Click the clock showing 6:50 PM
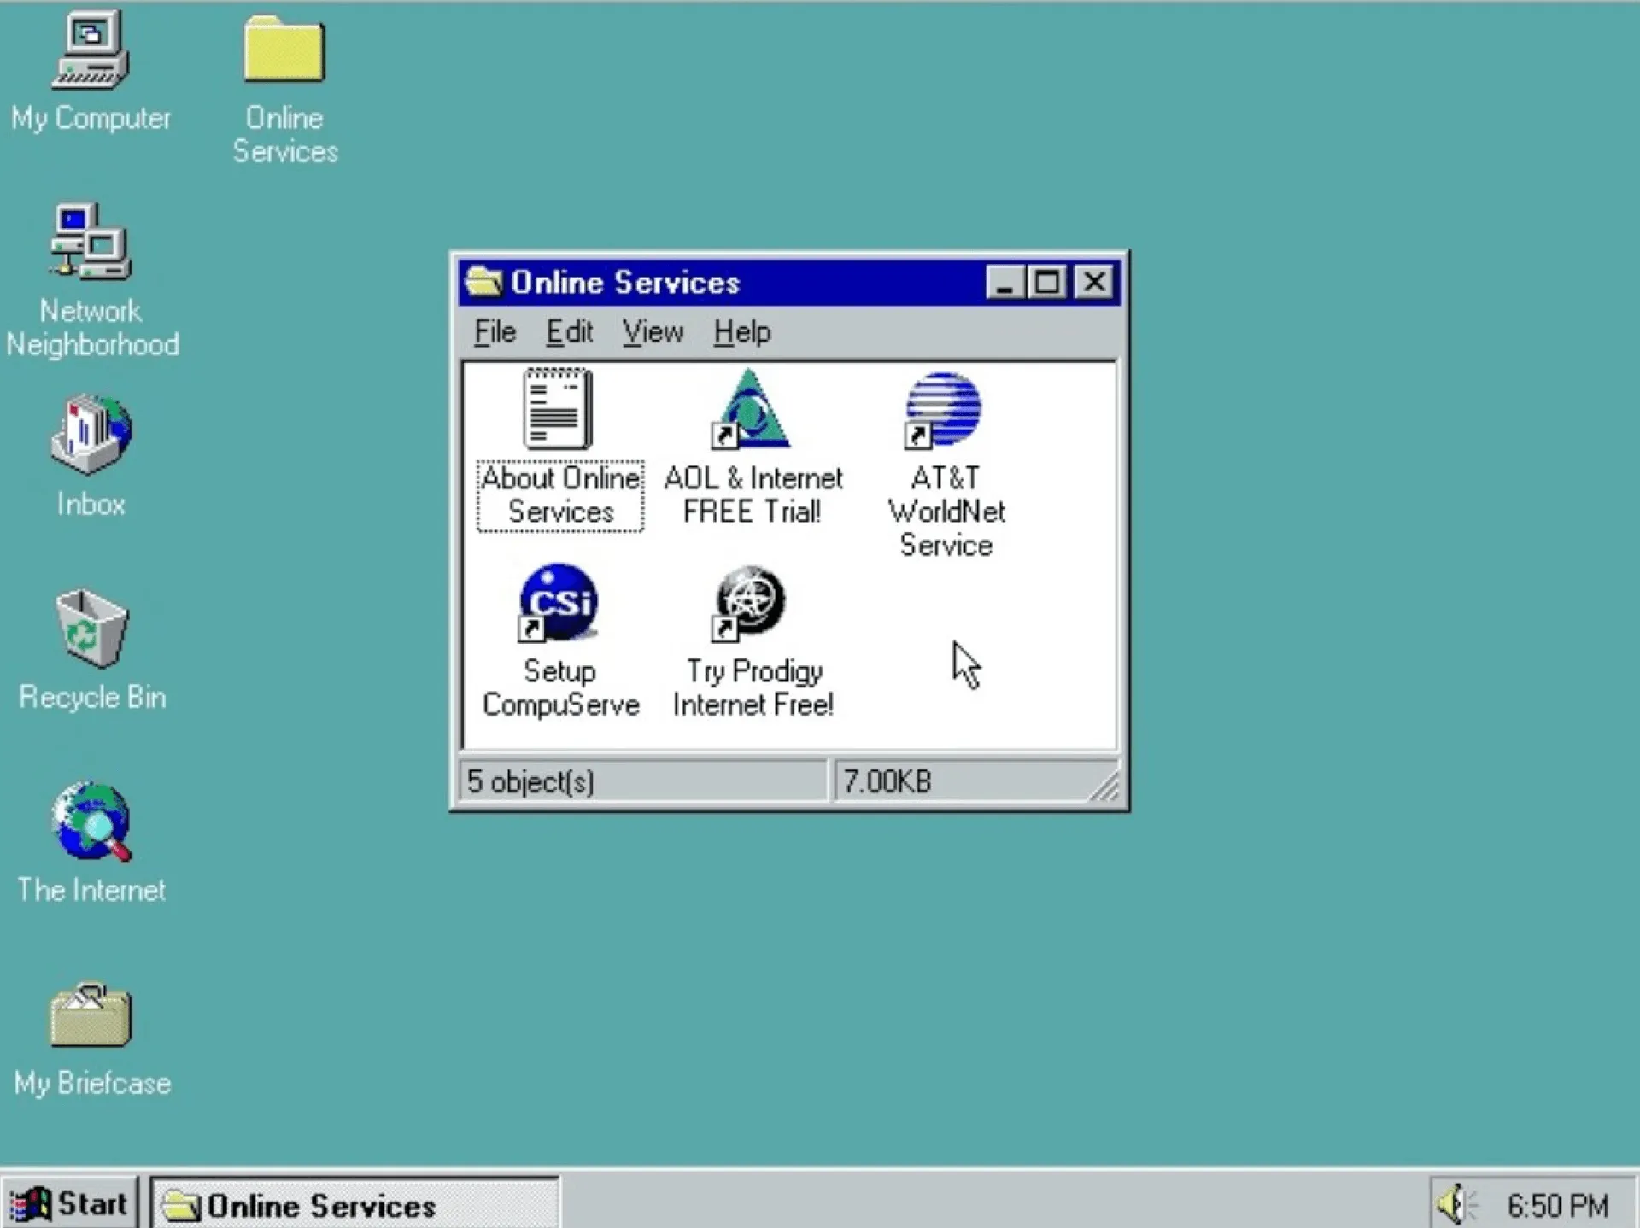Viewport: 1640px width, 1228px height. pyautogui.click(x=1556, y=1204)
